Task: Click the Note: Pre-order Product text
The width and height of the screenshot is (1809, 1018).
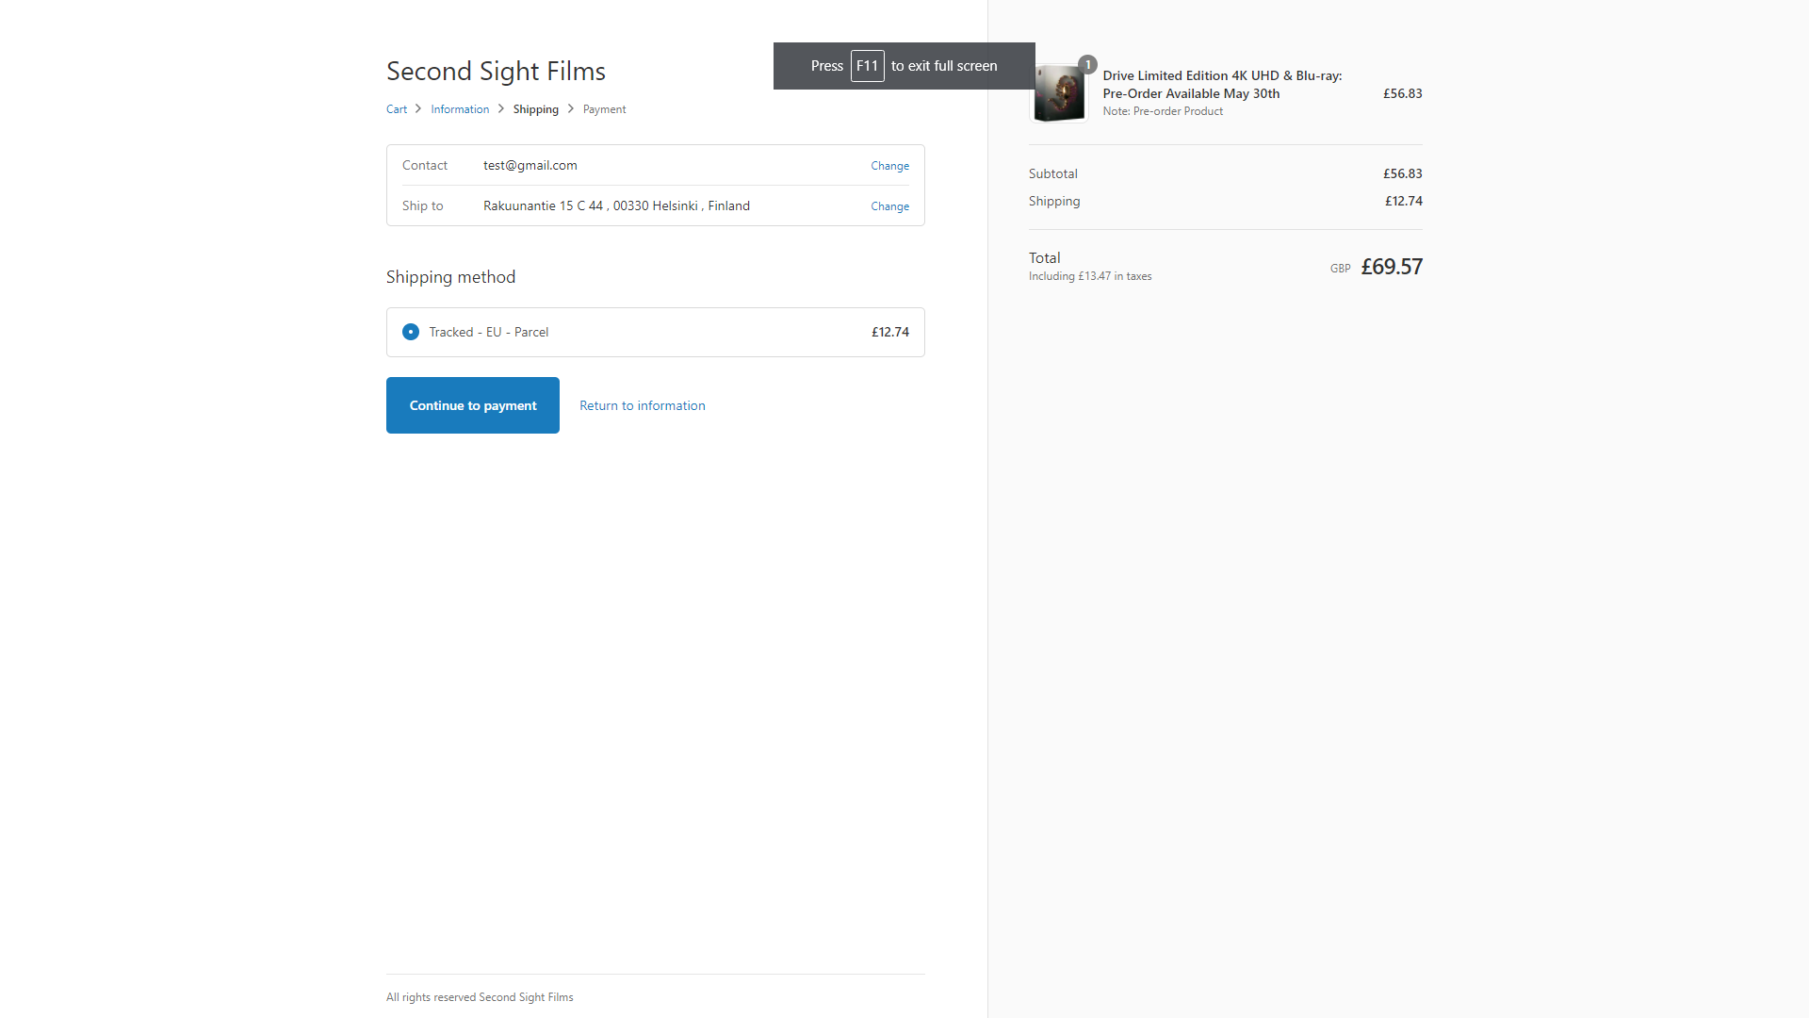Action: click(1163, 111)
